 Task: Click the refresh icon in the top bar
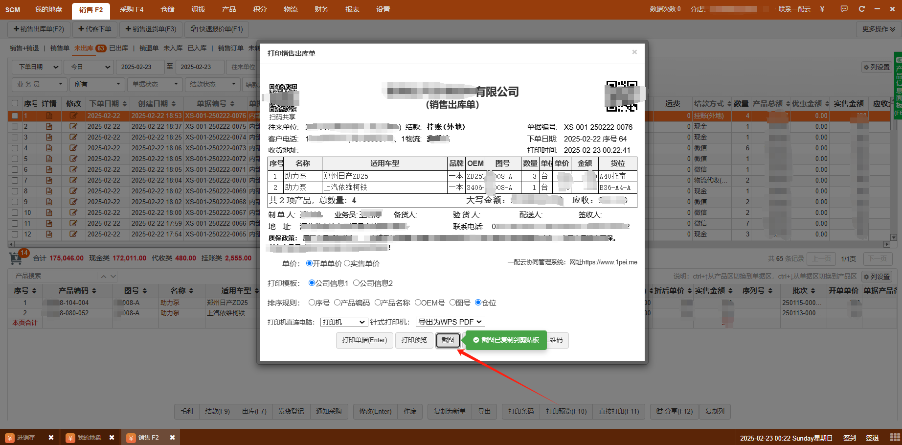(861, 9)
